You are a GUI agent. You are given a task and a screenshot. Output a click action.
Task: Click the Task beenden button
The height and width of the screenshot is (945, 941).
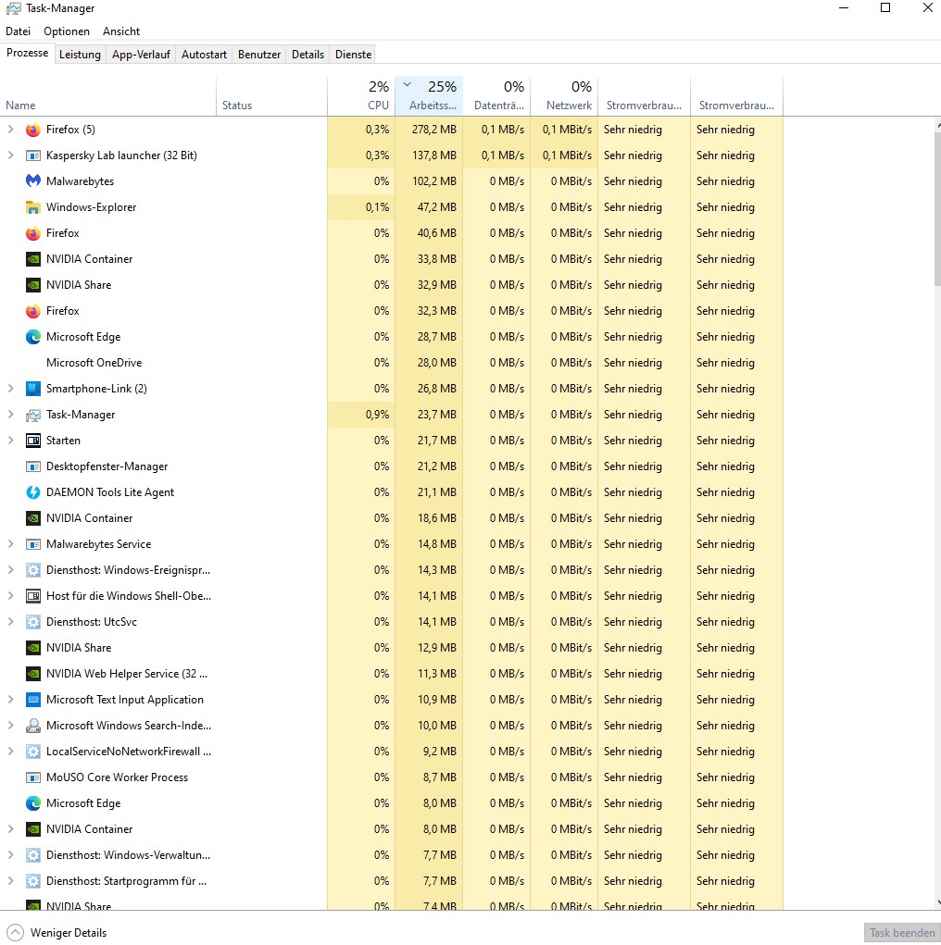pyautogui.click(x=902, y=932)
